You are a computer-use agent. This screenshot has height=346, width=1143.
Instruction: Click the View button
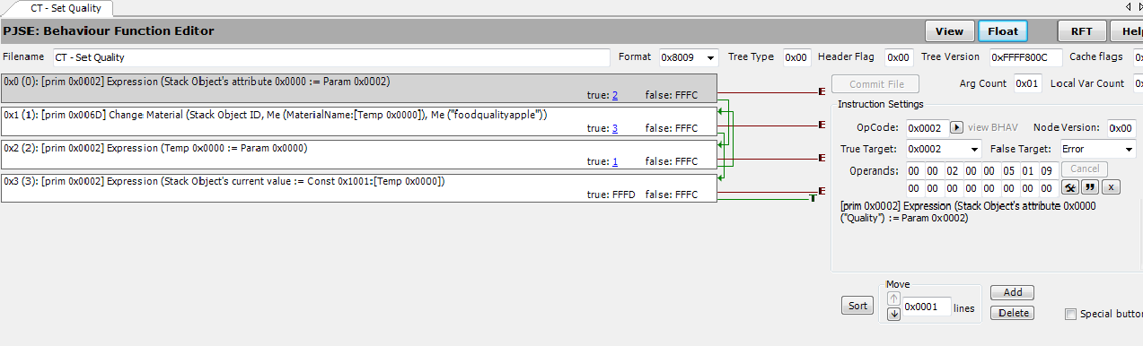click(x=949, y=30)
